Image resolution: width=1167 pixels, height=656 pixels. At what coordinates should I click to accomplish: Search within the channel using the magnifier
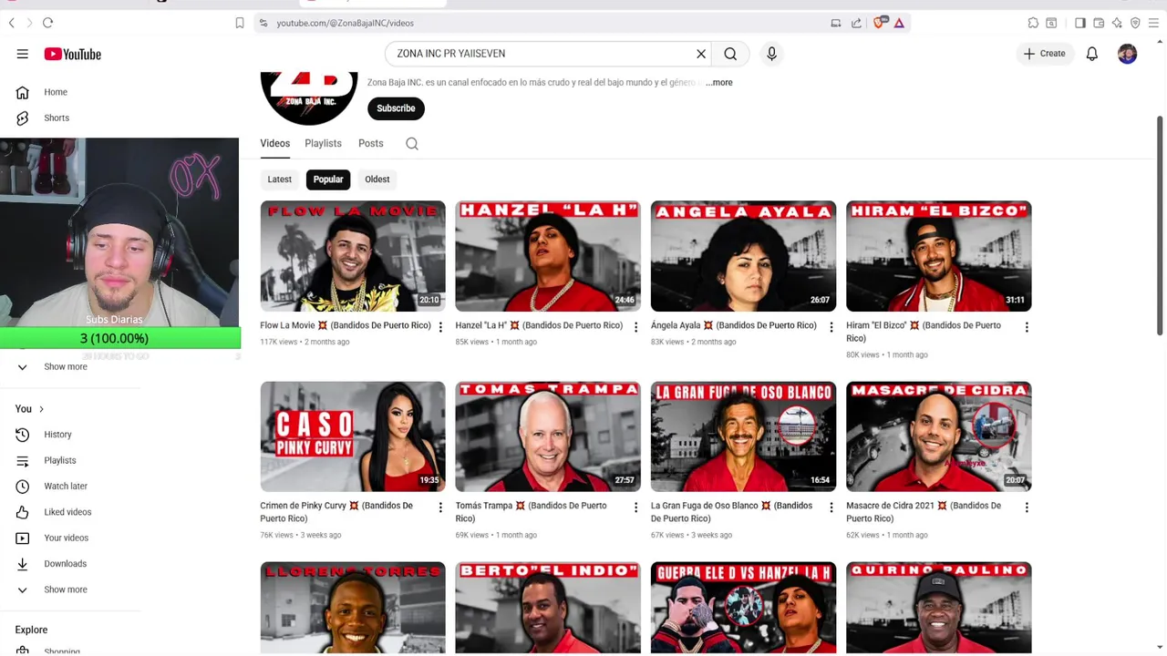(412, 143)
